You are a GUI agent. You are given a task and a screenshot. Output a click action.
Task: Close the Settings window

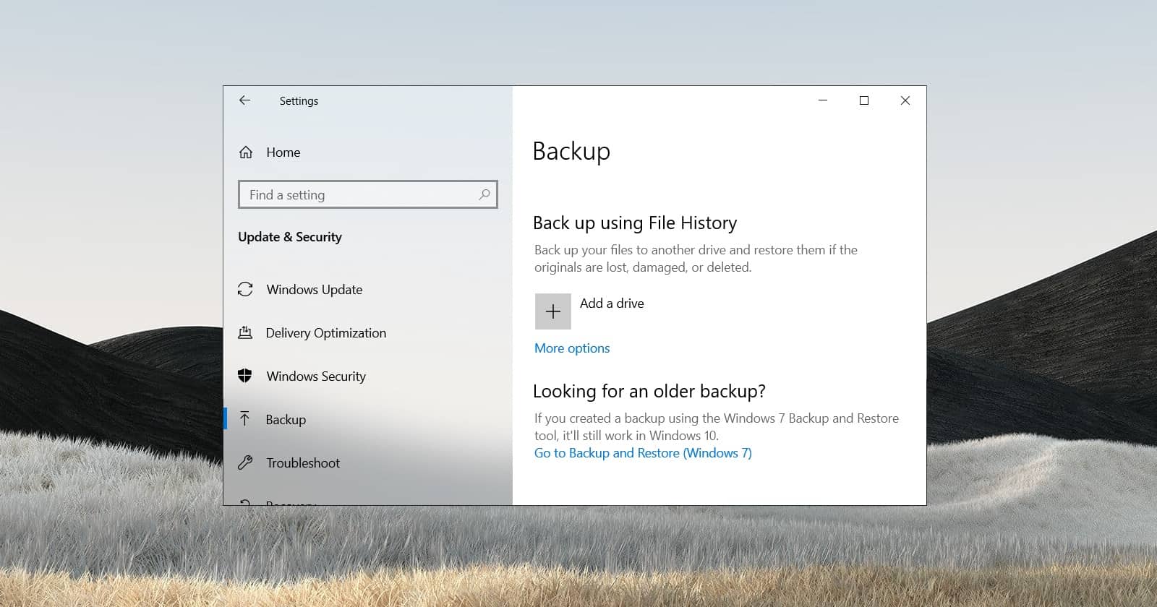point(905,100)
